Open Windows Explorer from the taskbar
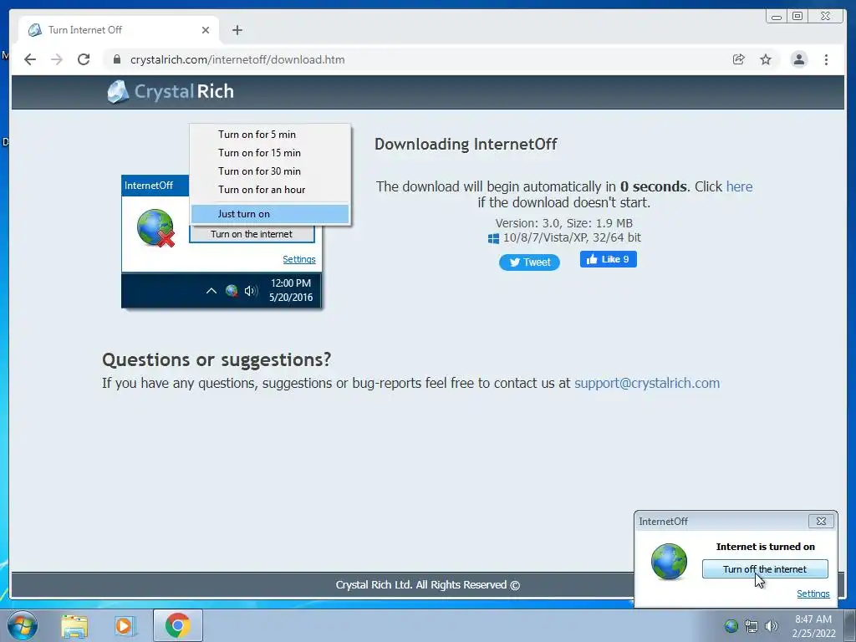 point(74,625)
